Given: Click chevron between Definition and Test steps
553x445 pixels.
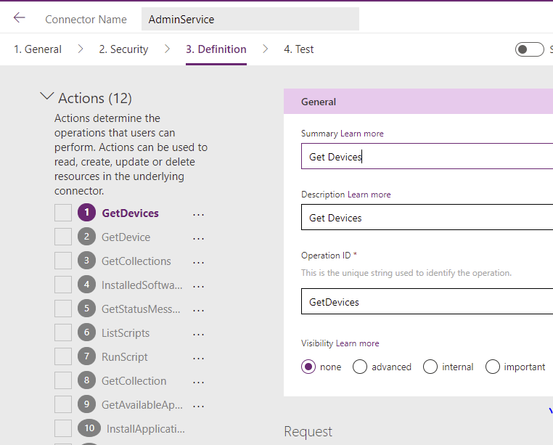Looking at the screenshot, I should (x=265, y=49).
